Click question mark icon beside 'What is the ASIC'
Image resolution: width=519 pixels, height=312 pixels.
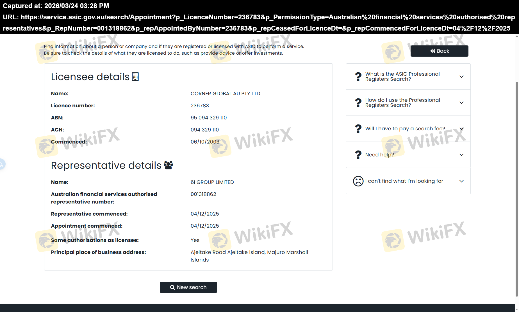[358, 77]
